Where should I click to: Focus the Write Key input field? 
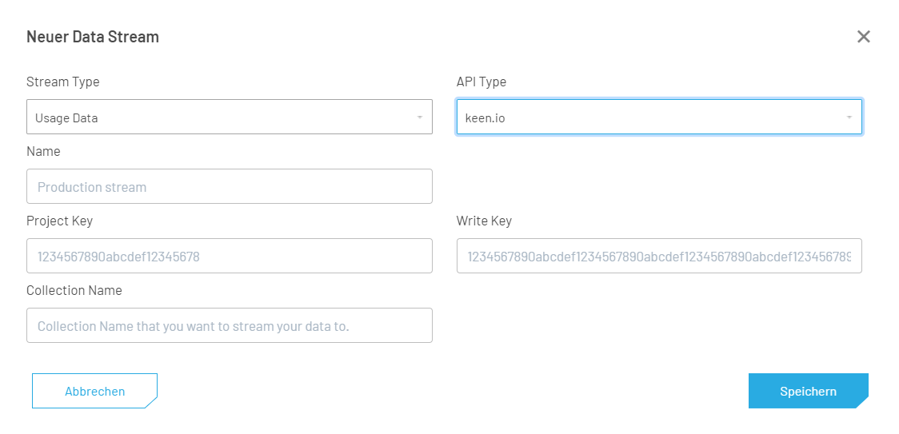coord(659,256)
